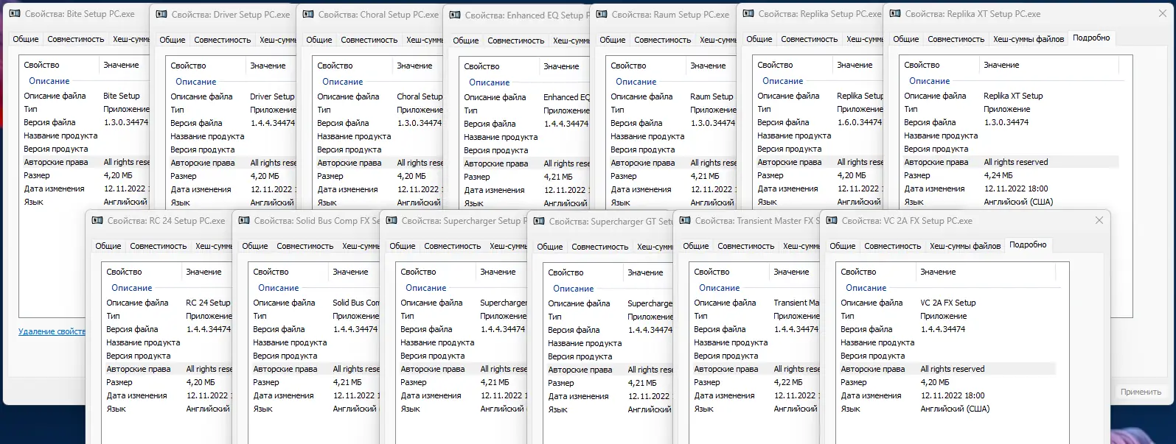
Task: Click Значение column header in VC 2A FX window
Action: 987,272
